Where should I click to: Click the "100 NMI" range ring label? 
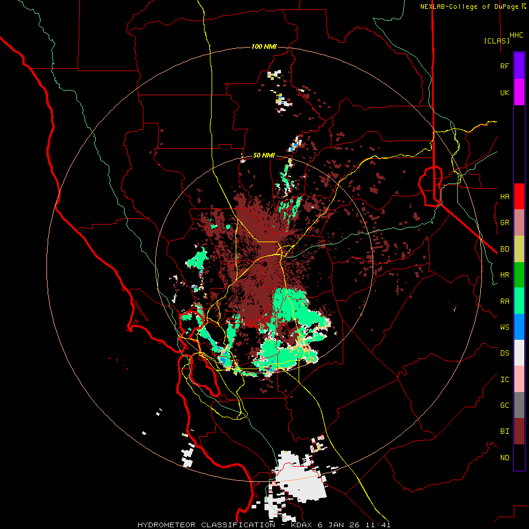[264, 46]
